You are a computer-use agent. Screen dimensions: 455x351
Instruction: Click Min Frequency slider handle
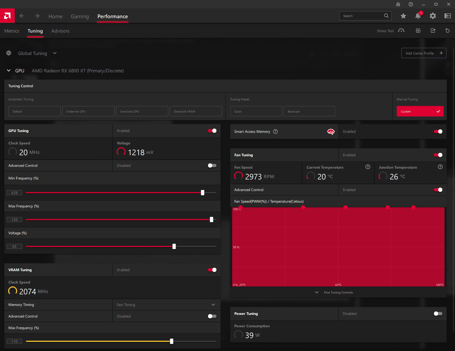(x=202, y=193)
